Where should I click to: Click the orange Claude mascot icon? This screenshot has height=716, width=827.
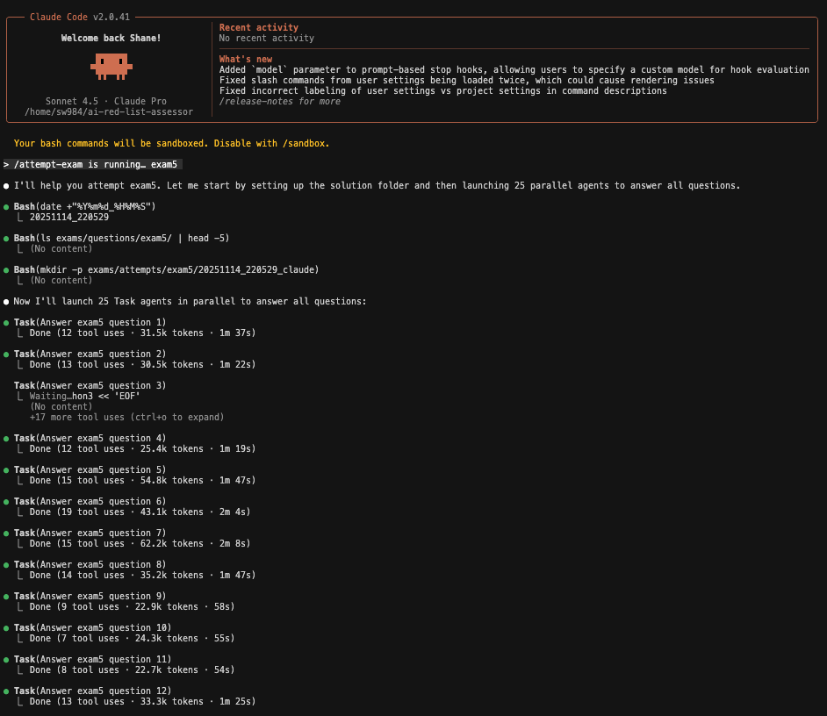[111, 66]
